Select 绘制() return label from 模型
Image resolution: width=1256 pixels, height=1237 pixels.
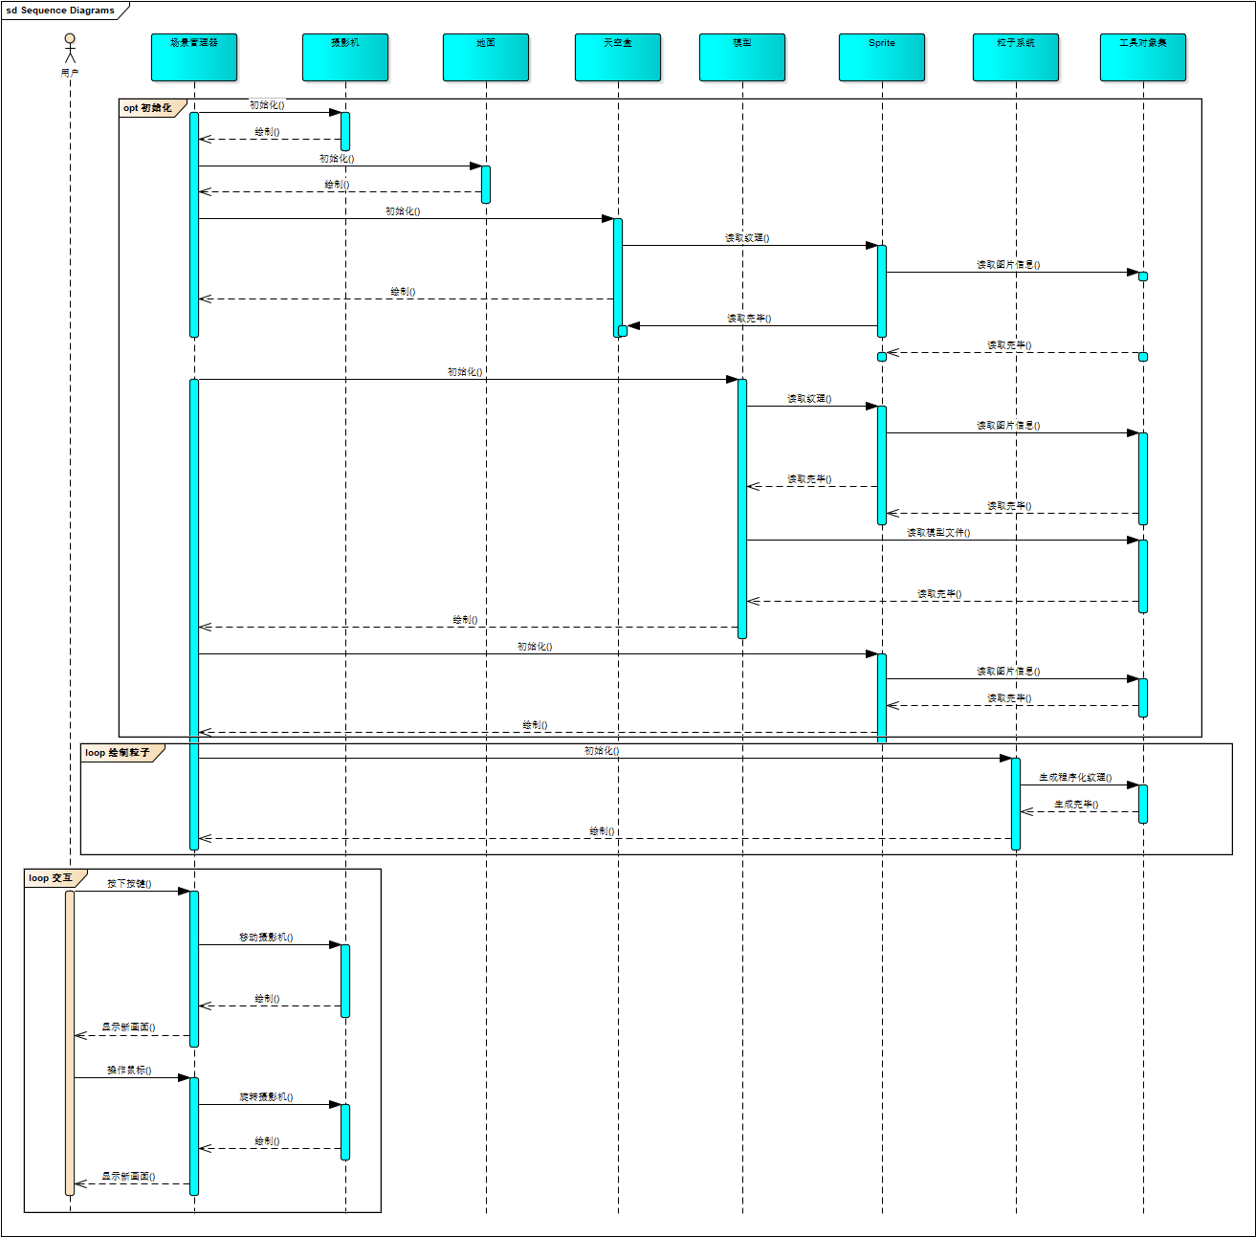[465, 620]
